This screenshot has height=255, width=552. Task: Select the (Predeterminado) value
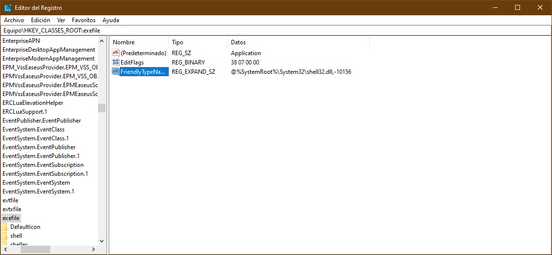pos(143,53)
